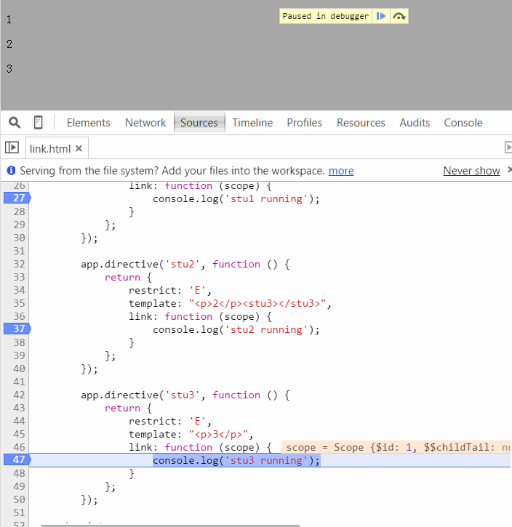
Task: Click the page paragraph showing '2'
Action: (x=9, y=44)
